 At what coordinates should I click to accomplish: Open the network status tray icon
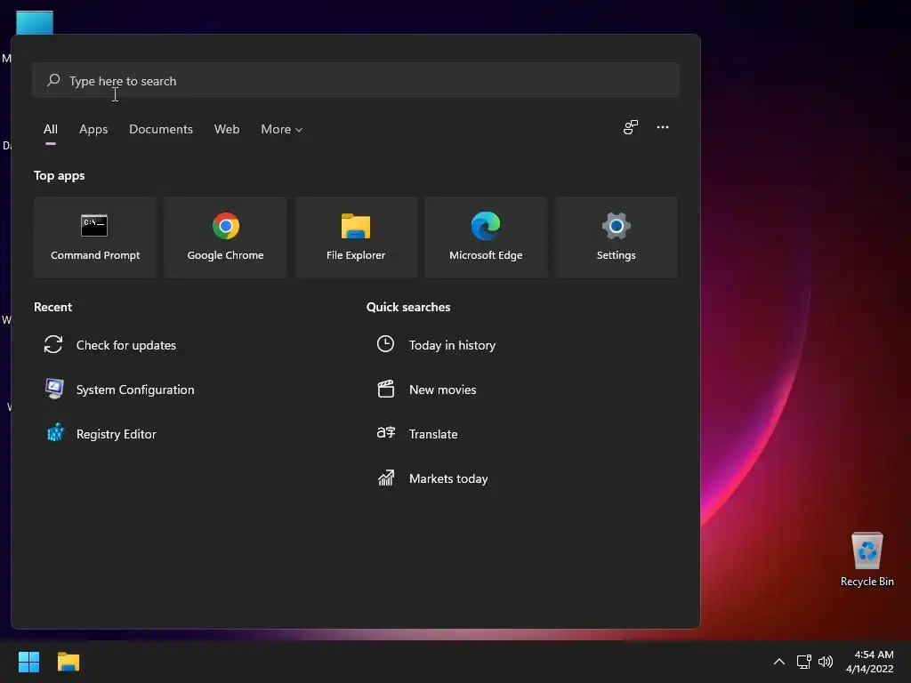(803, 662)
